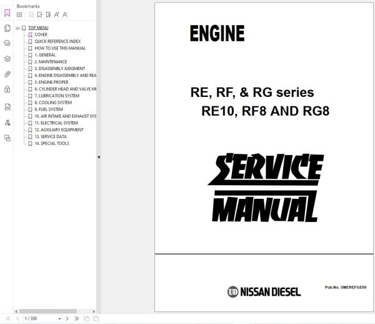
Task: Open the Form Fields panel icon
Action: [7, 107]
